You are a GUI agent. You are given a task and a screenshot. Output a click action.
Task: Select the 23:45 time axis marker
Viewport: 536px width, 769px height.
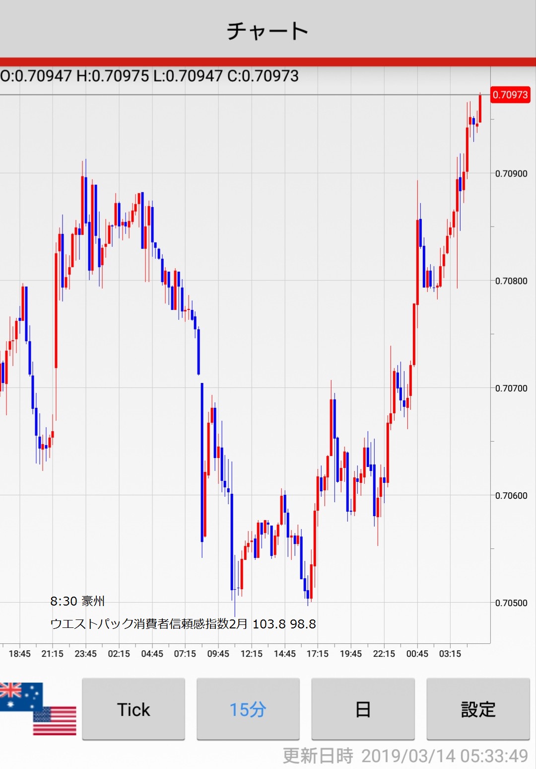[86, 654]
